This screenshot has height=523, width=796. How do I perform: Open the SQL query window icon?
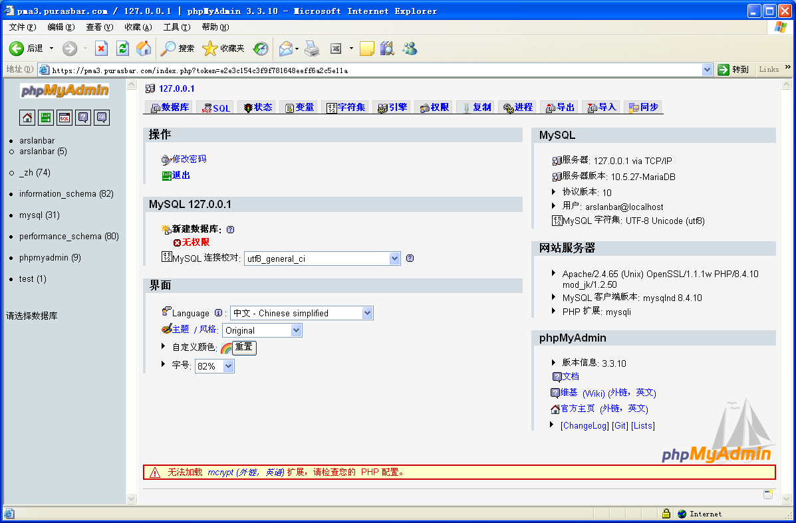(x=65, y=118)
